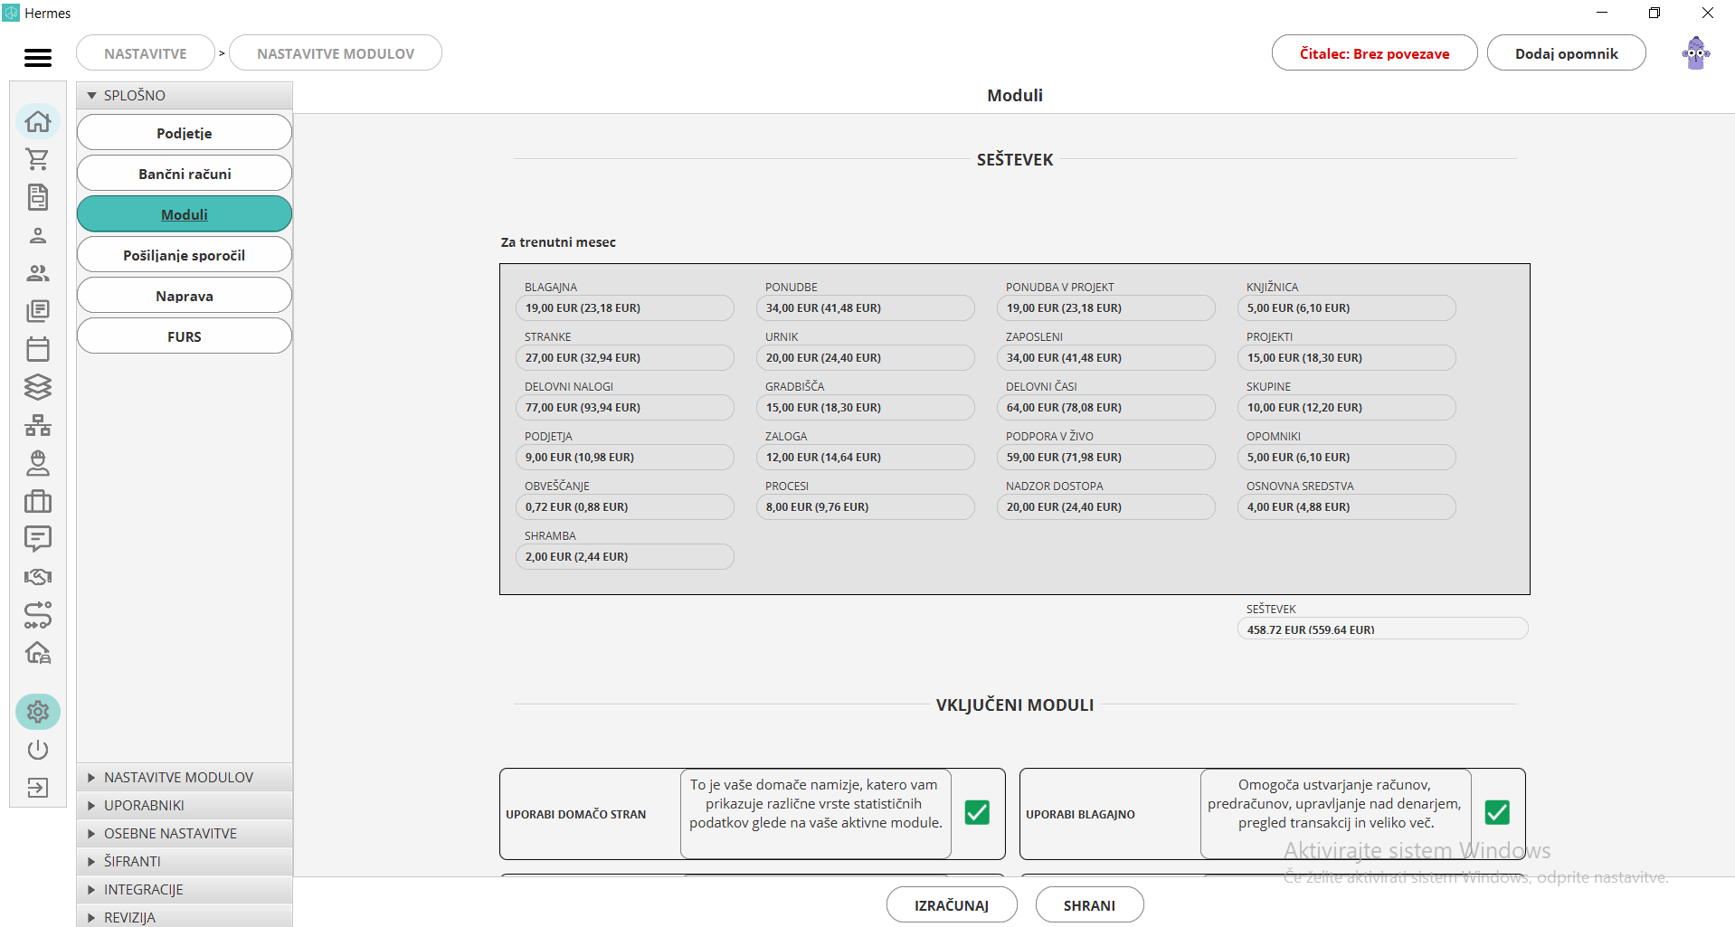Open the network hierarchy sidebar icon
This screenshot has width=1735, height=927.
point(38,425)
